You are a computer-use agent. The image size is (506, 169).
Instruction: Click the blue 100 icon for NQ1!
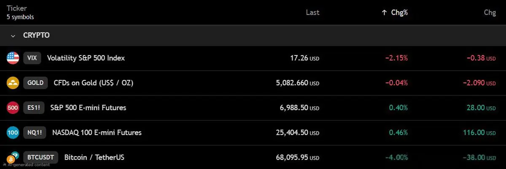pyautogui.click(x=13, y=132)
